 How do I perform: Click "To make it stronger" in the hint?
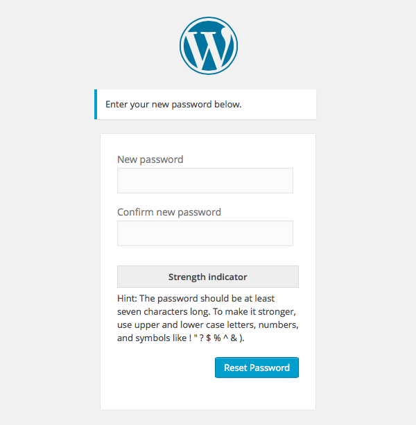pyautogui.click(x=255, y=312)
